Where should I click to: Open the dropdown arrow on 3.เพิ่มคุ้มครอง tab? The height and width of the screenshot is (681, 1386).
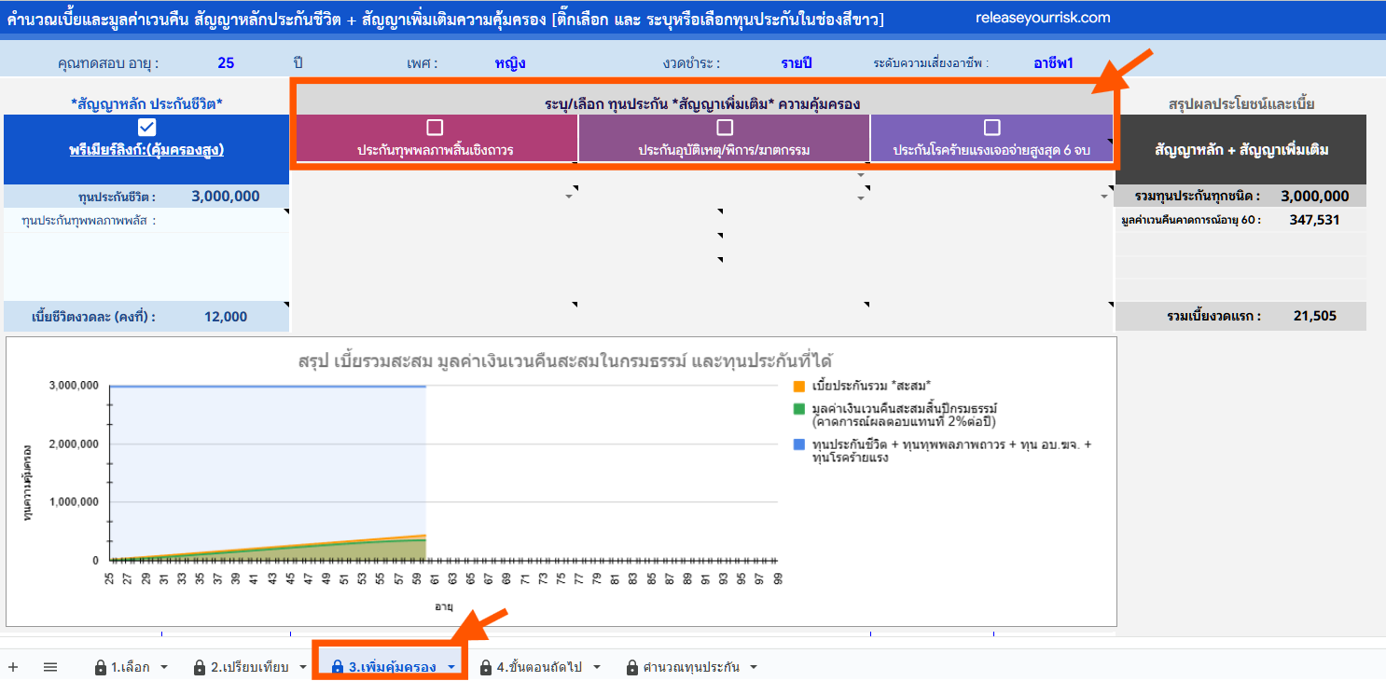pyautogui.click(x=451, y=667)
